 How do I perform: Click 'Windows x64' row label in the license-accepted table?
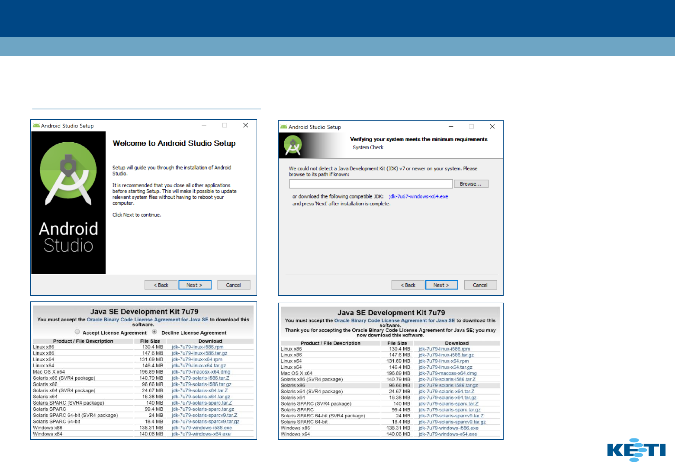[295, 434]
